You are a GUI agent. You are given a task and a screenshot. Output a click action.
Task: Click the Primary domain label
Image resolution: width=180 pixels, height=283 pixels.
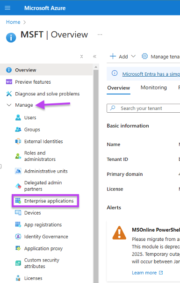tap(125, 174)
